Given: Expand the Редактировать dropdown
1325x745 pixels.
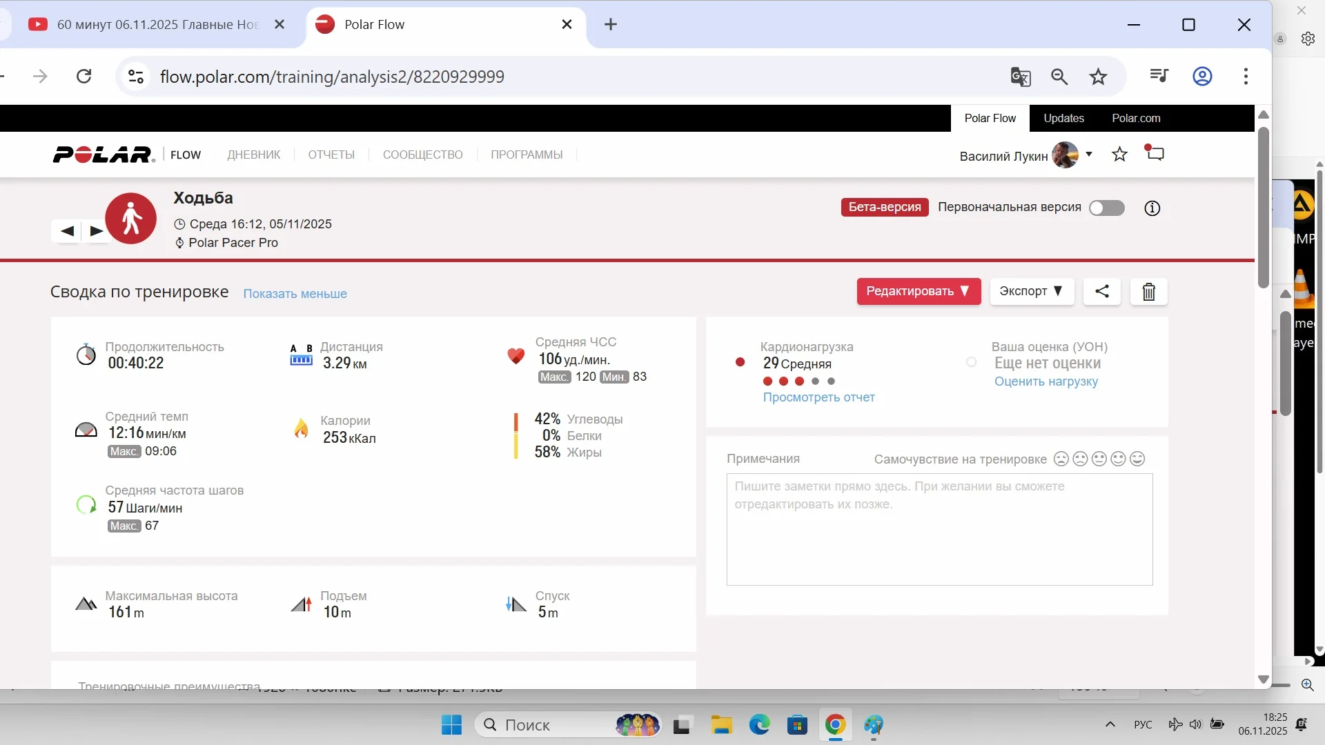Looking at the screenshot, I should 918,291.
